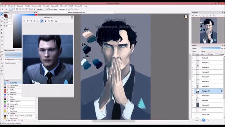
Task: Rotate canvas left in Navigator
Action: click(x=203, y=16)
